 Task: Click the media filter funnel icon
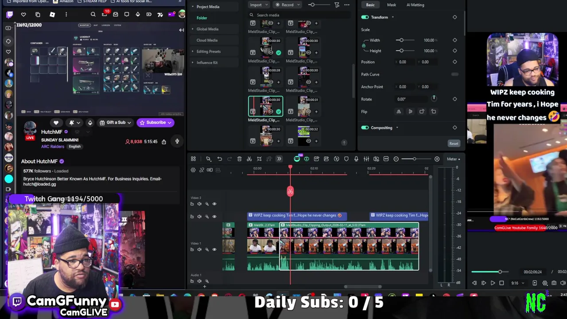coord(337,5)
